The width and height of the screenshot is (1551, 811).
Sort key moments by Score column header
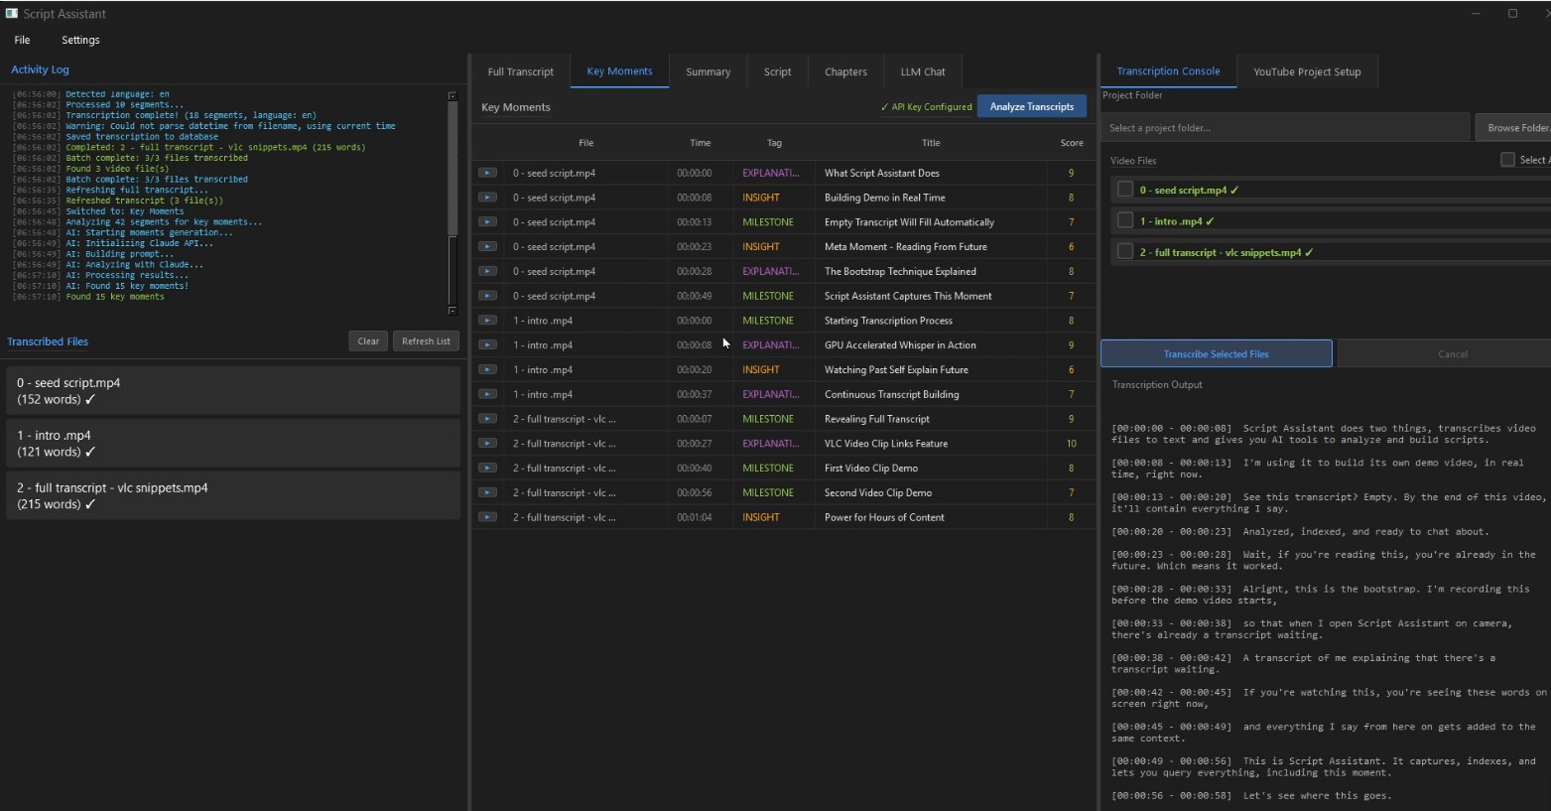pyautogui.click(x=1071, y=143)
